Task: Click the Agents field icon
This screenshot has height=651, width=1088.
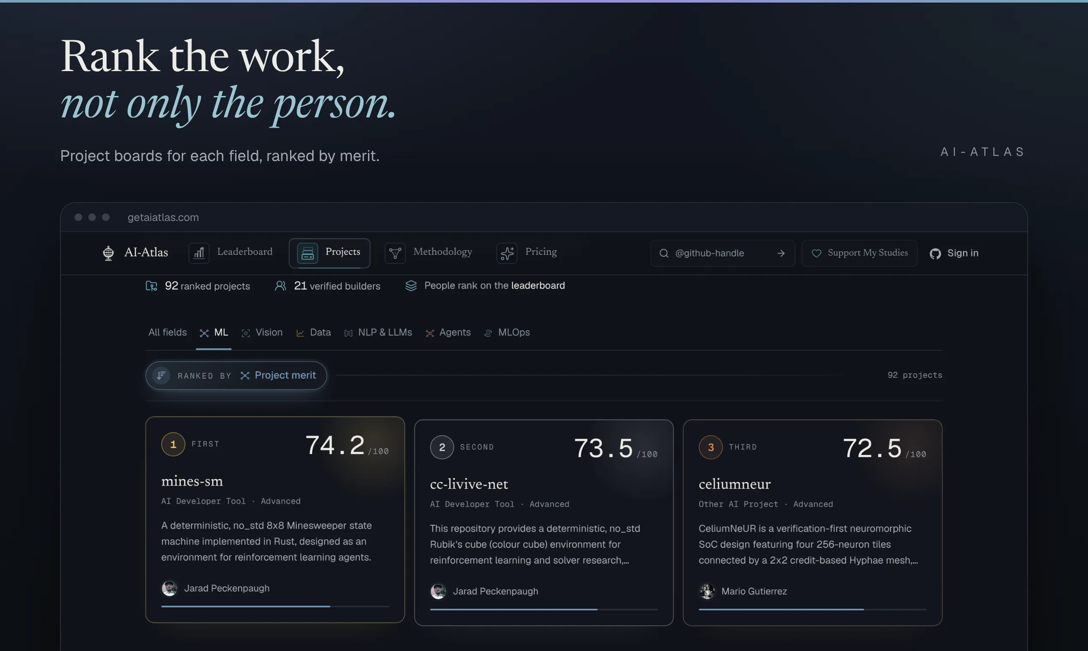Action: (430, 333)
